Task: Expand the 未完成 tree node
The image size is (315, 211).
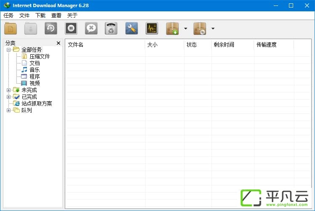Action: click(x=9, y=90)
